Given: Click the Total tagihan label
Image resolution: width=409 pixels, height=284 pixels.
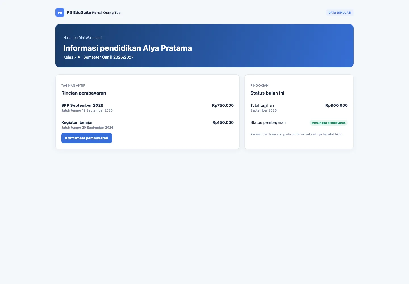Looking at the screenshot, I should [262, 105].
